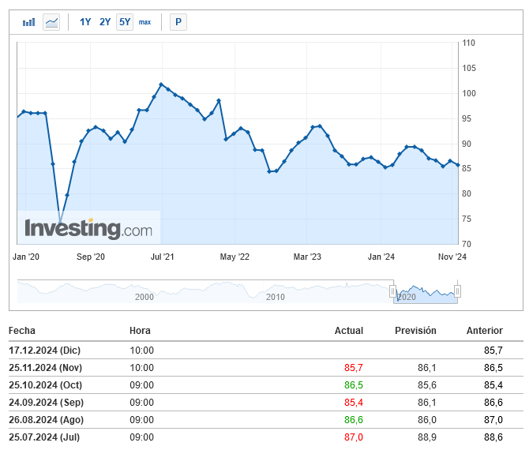Click the last data point at Nov '24
The image size is (529, 450).
pyautogui.click(x=458, y=165)
